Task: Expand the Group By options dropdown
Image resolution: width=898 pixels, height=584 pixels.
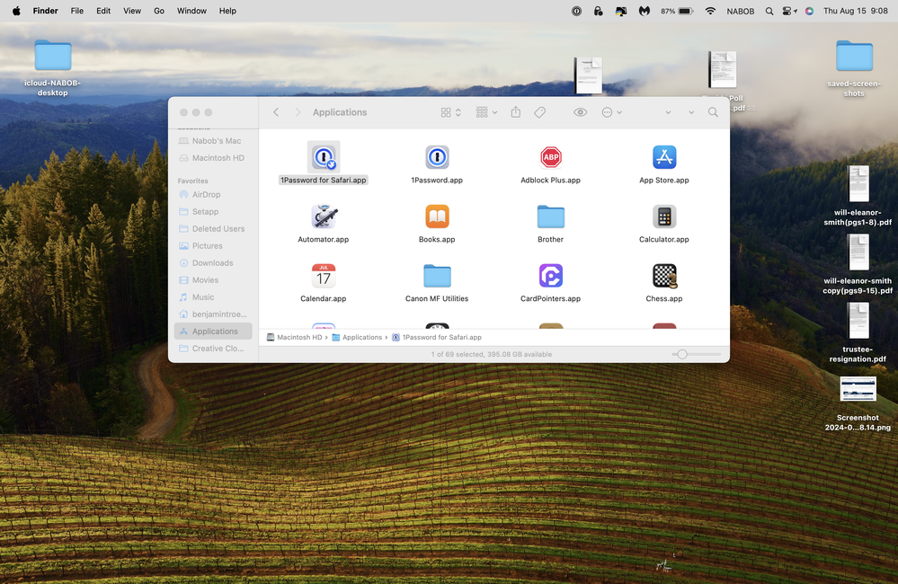Action: [486, 112]
